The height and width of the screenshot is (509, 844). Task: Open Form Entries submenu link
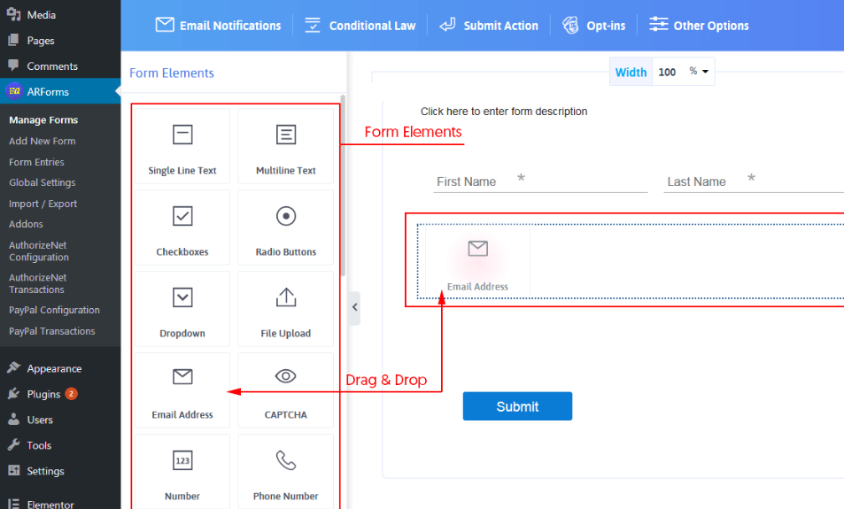click(36, 162)
